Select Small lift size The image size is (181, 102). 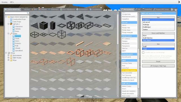pos(158,46)
